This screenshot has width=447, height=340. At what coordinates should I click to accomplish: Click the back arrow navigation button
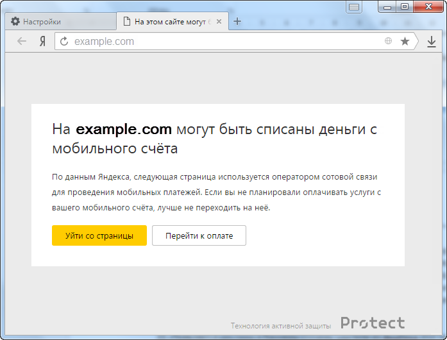point(22,41)
